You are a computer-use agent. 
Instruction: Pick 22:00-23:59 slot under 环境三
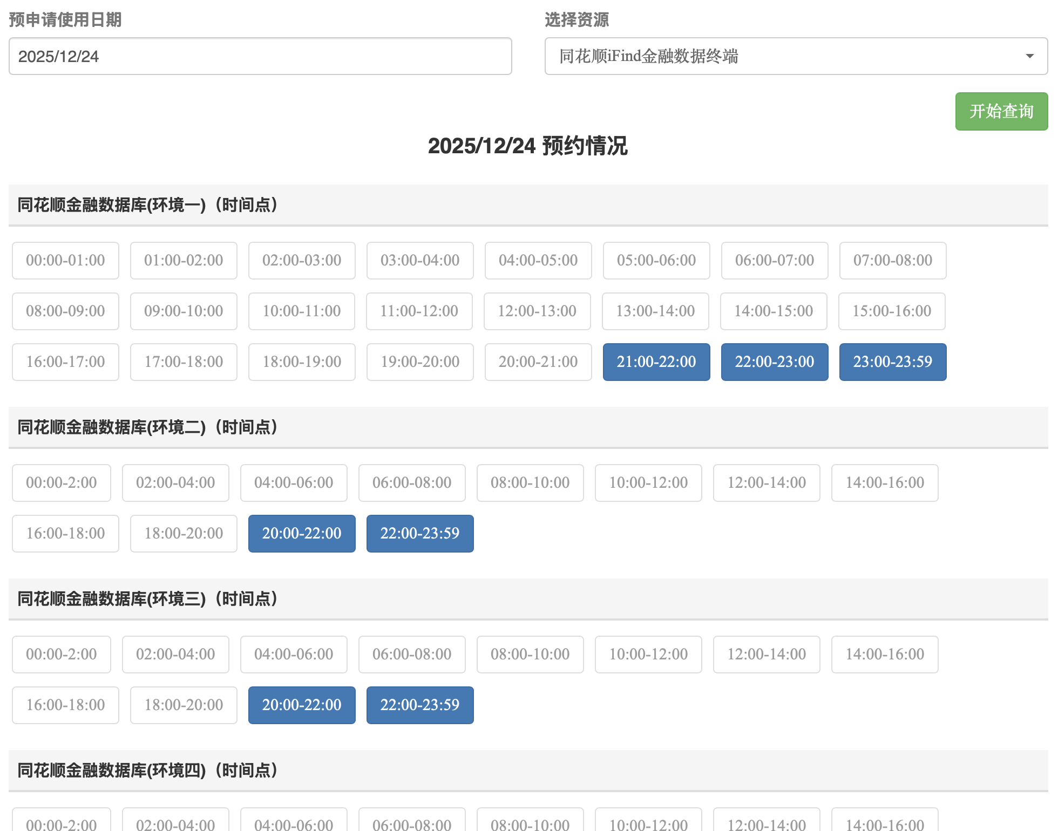pos(419,705)
